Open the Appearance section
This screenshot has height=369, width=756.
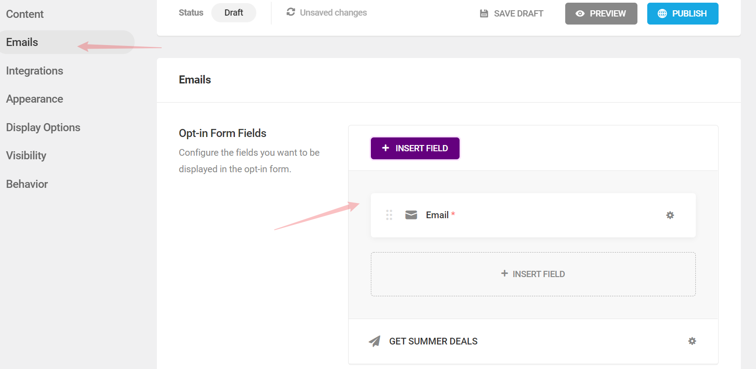pyautogui.click(x=35, y=99)
